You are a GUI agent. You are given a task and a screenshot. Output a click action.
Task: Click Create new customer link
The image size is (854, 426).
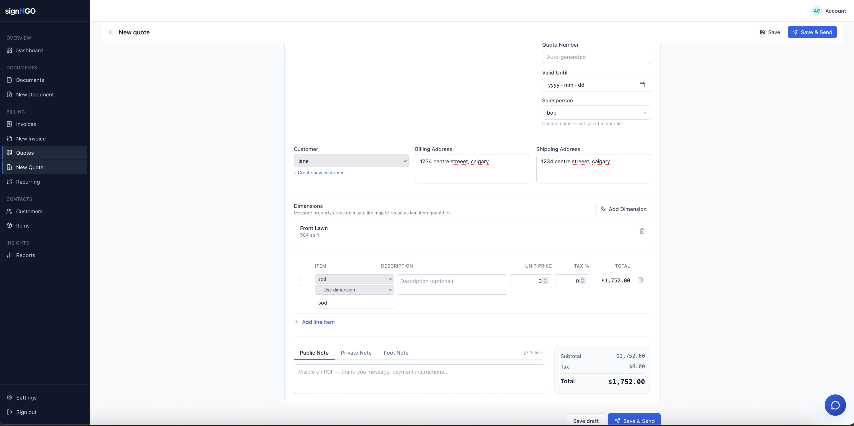click(319, 173)
